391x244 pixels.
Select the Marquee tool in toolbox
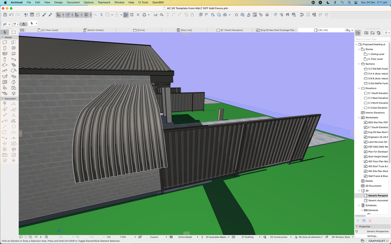click(x=14, y=32)
